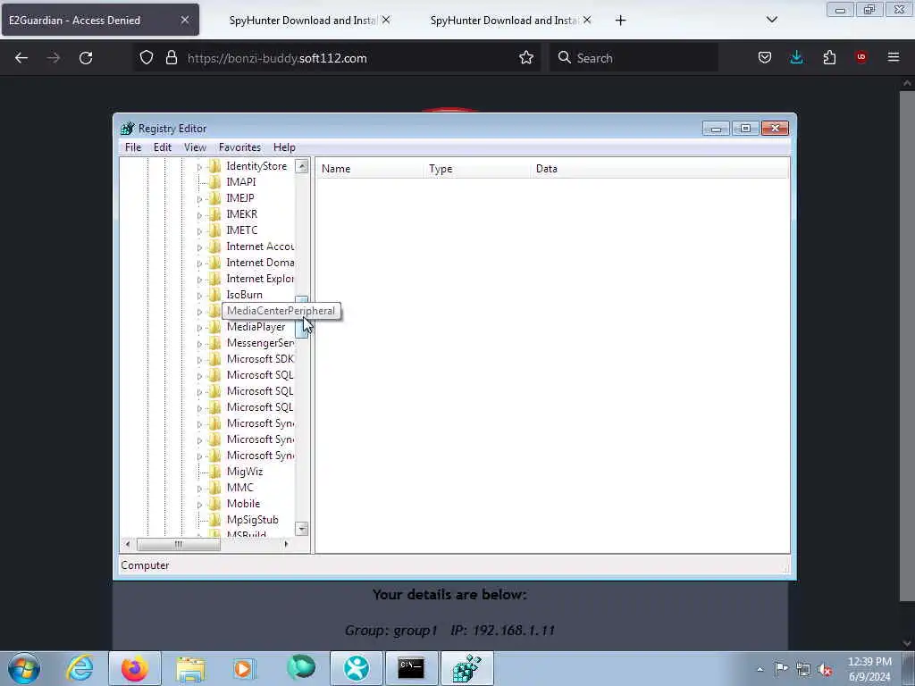This screenshot has height=686, width=915.
Task: Expand the IdentityStore registry key
Action: click(x=199, y=167)
